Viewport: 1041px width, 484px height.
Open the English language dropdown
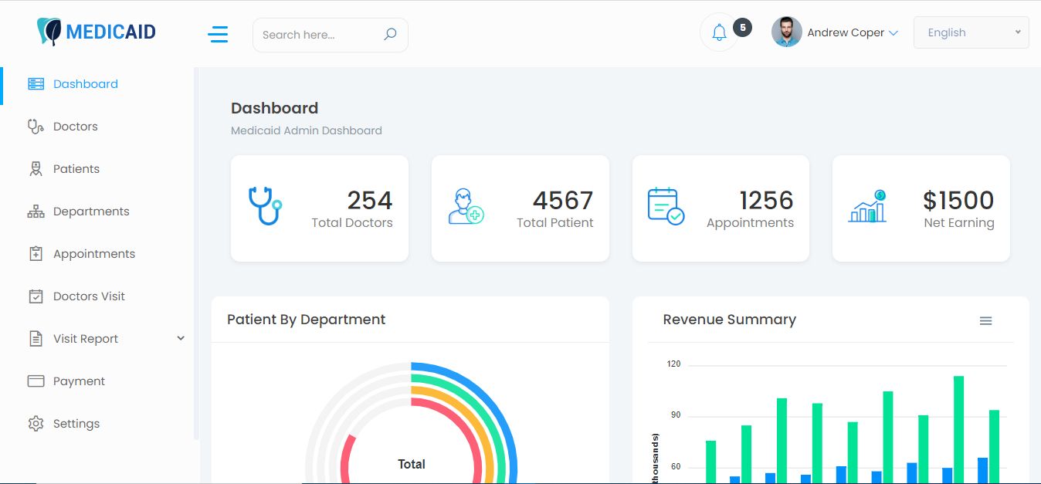pos(971,32)
